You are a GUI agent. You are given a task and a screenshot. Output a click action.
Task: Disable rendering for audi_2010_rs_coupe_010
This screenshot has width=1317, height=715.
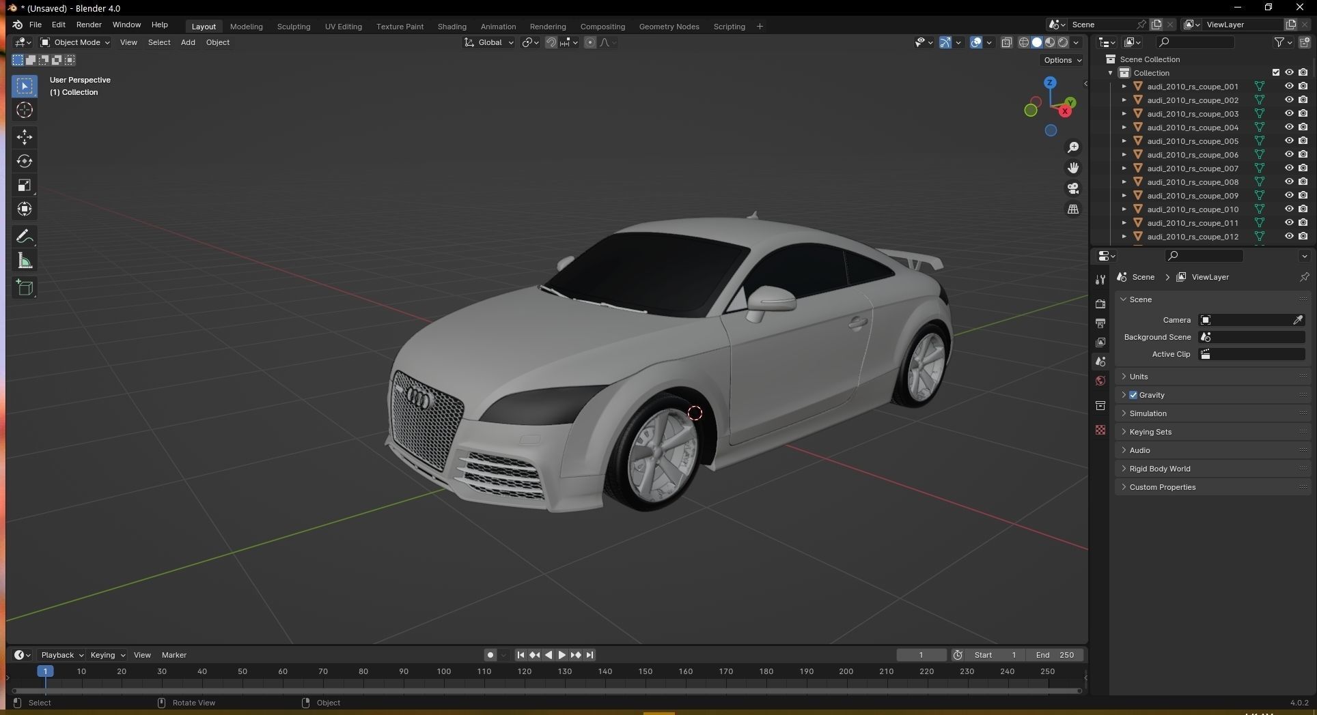pos(1303,209)
